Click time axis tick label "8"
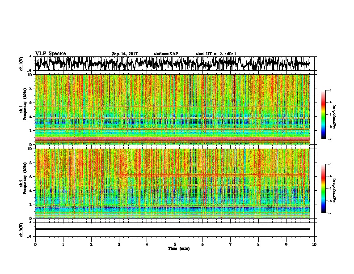354x274 pixels. pyautogui.click(x=258, y=244)
